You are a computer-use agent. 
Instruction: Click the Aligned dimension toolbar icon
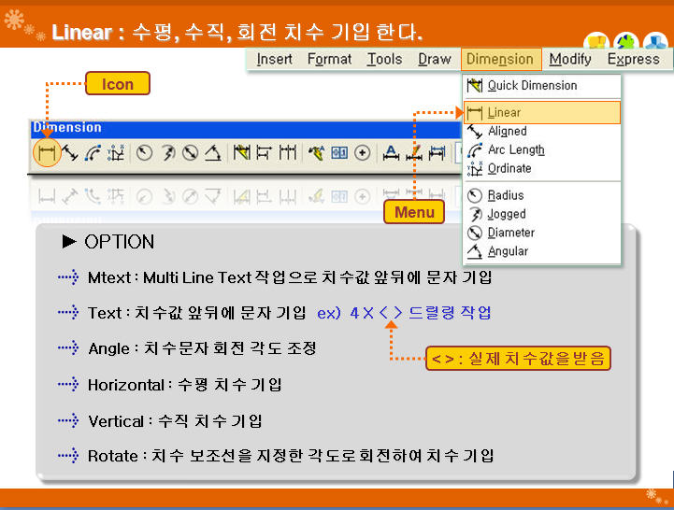coord(69,153)
